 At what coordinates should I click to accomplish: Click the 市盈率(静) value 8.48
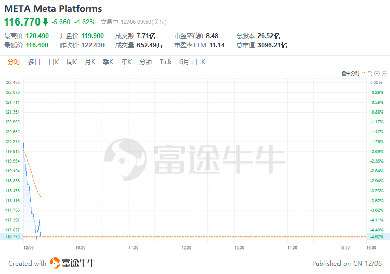212,36
